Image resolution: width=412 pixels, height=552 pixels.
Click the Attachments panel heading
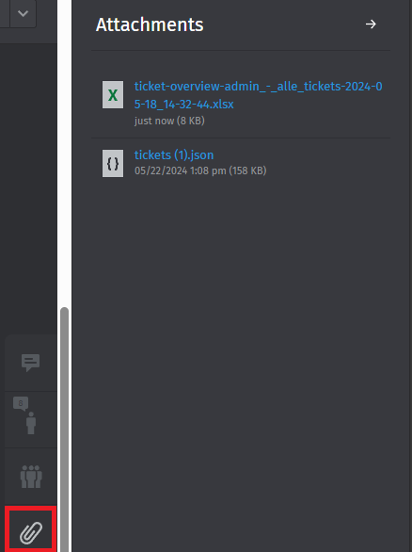(150, 24)
